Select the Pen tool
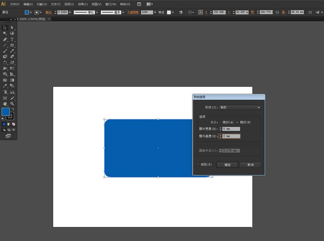 [x=5, y=39]
